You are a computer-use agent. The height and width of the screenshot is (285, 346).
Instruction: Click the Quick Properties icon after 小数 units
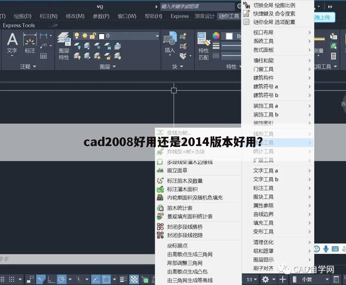click(x=336, y=280)
